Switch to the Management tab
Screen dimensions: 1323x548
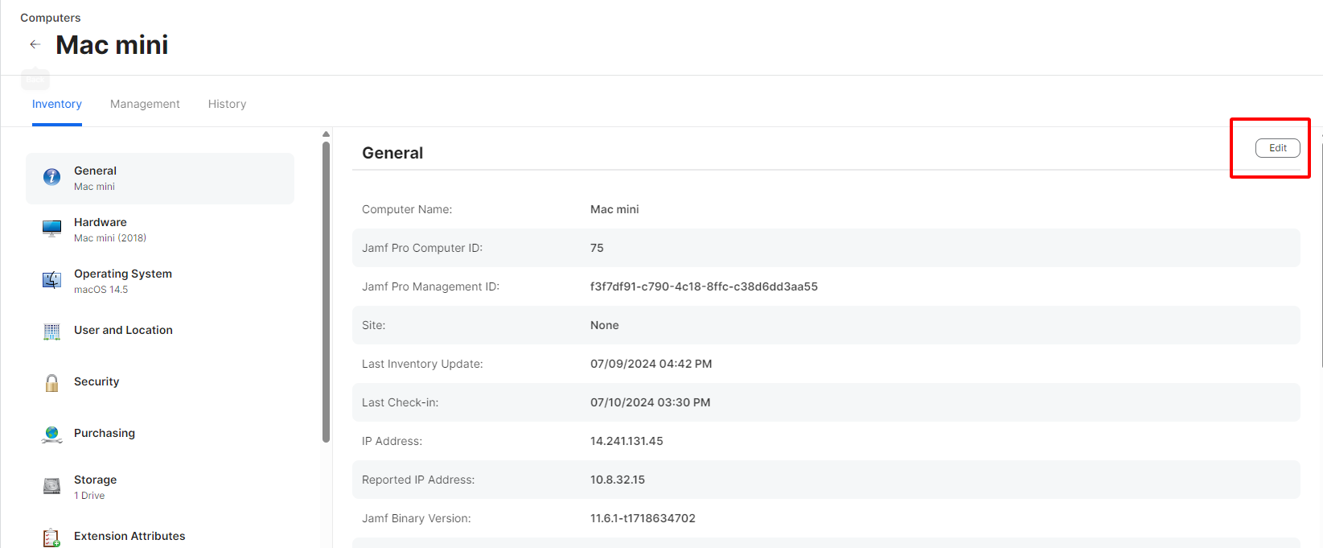pos(145,104)
